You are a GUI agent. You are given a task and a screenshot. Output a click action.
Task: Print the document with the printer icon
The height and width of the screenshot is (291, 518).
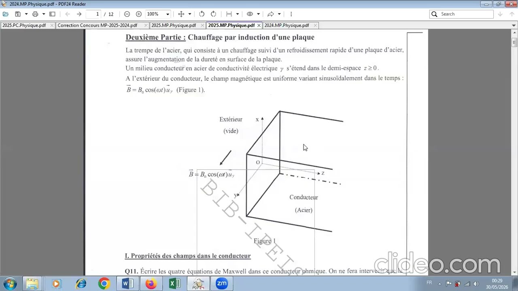pyautogui.click(x=35, y=14)
